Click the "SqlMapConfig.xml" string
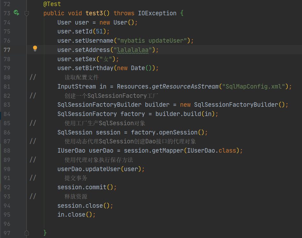302x238 pixels. click(x=254, y=86)
